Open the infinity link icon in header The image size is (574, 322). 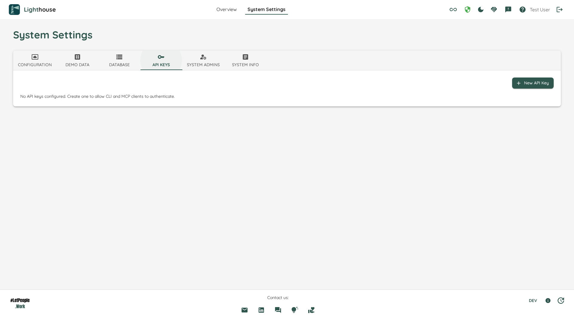[453, 10]
